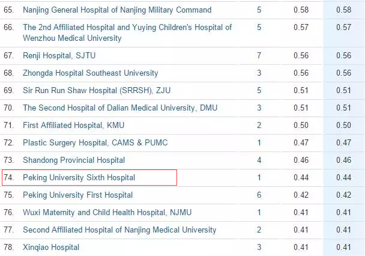Open Second Hospital of Dalian Medical University
Image resolution: width=365 pixels, height=256 pixels.
120,108
